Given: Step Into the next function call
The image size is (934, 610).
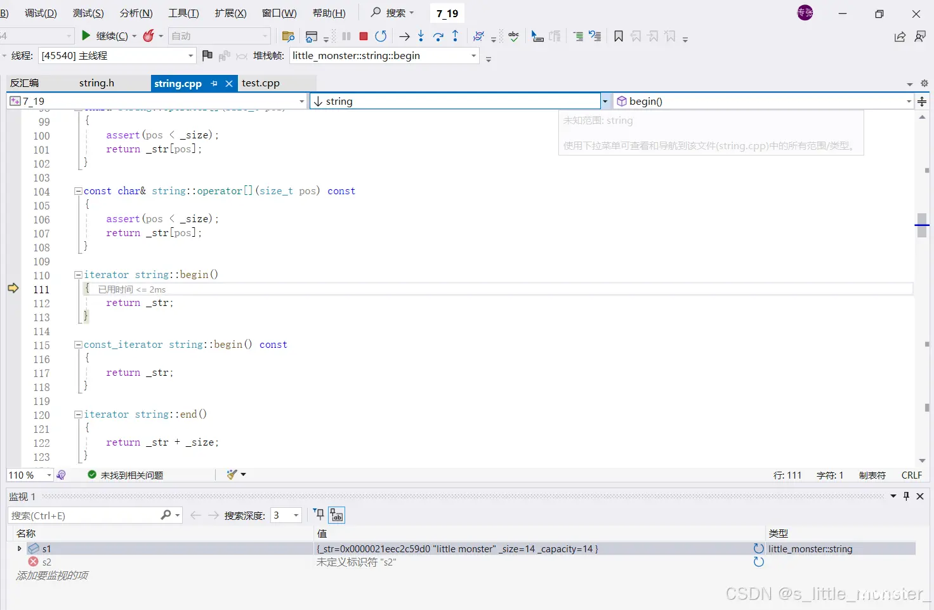Looking at the screenshot, I should (x=421, y=36).
